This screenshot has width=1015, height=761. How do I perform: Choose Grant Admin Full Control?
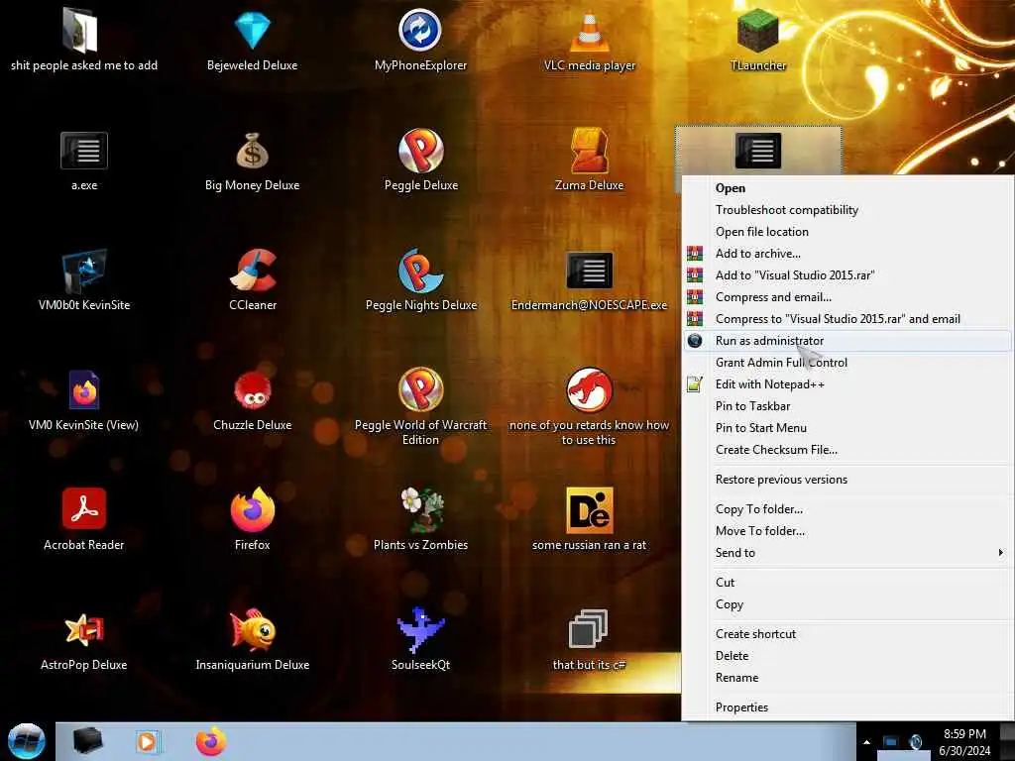pos(848,363)
